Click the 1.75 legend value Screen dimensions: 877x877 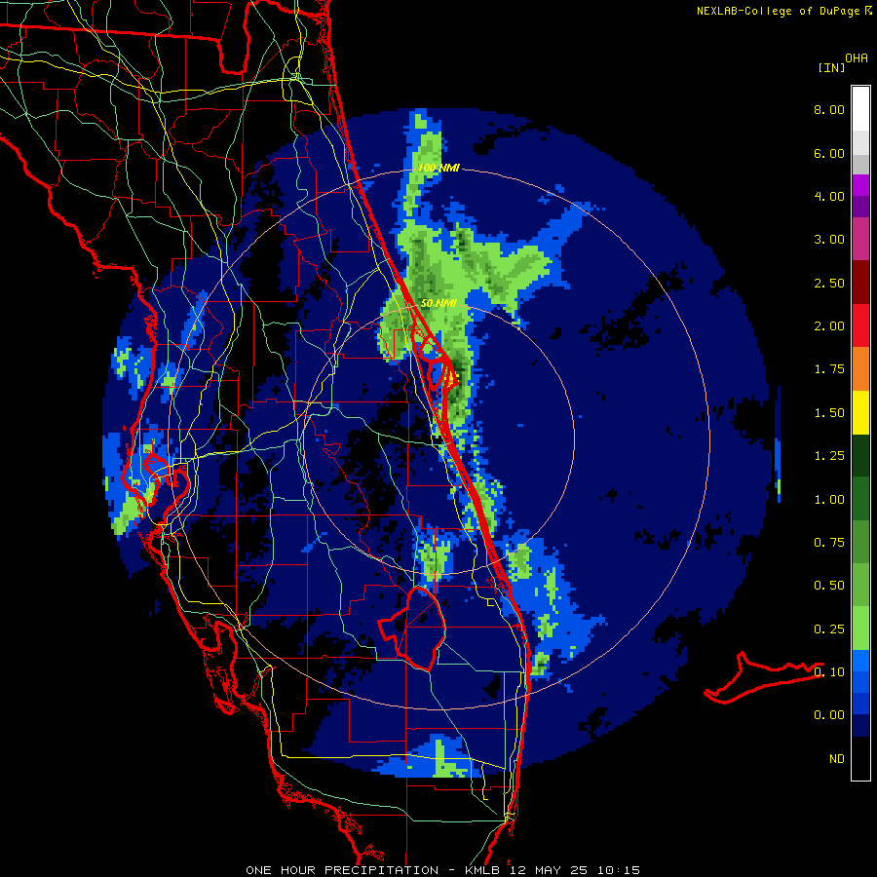point(829,369)
